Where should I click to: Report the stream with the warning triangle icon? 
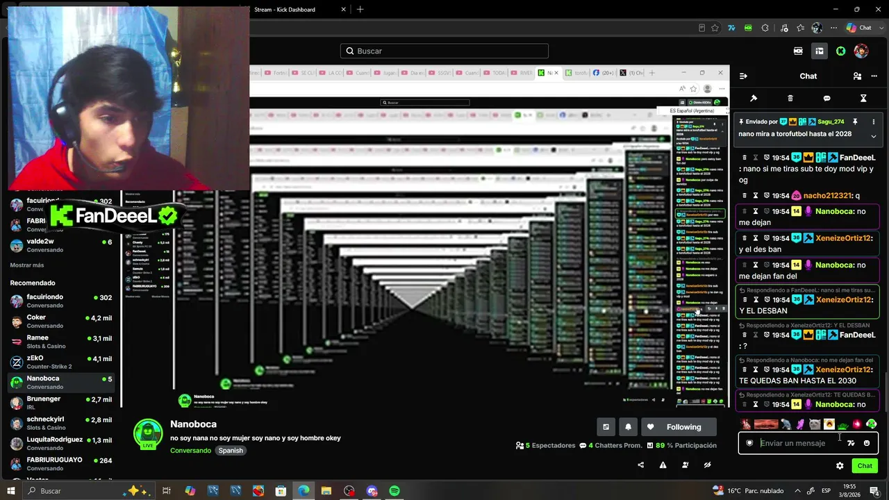click(663, 465)
